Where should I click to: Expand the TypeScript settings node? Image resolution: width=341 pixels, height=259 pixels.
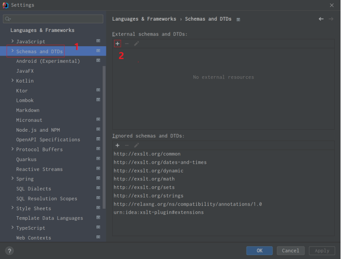point(12,228)
